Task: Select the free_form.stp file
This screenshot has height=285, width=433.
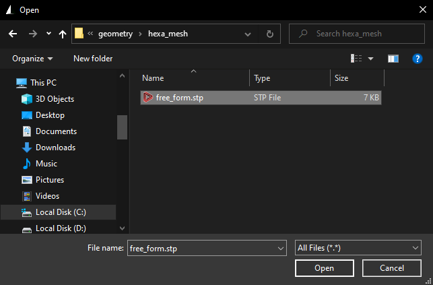Action: pos(180,98)
